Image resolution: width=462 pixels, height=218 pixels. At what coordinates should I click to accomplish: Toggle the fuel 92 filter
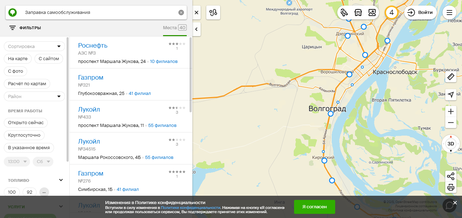[x=30, y=192]
